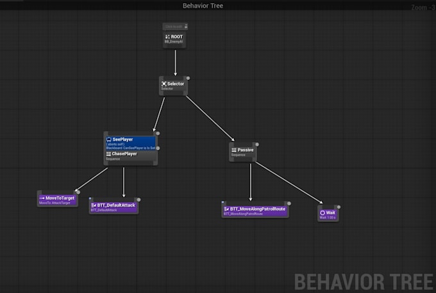Image resolution: width=436 pixels, height=293 pixels.
Task: Select the ROOT node
Action: point(174,40)
